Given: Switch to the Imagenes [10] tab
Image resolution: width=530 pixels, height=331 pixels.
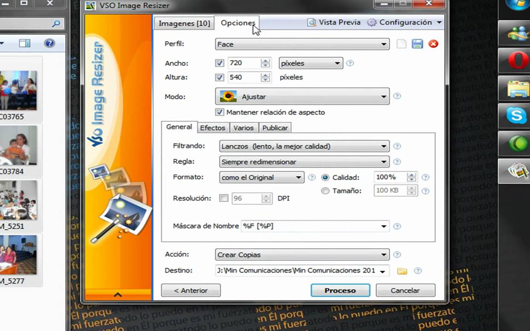Looking at the screenshot, I should coord(184,23).
